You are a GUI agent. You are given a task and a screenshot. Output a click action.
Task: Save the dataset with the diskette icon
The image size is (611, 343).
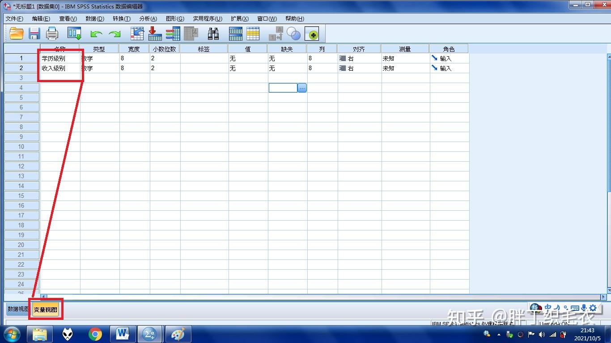tap(34, 33)
